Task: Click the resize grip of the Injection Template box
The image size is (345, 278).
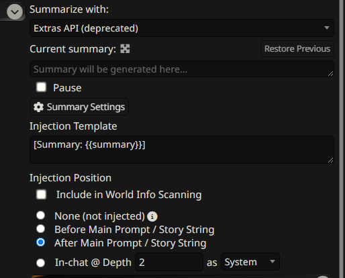Action: click(x=330, y=160)
